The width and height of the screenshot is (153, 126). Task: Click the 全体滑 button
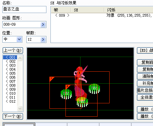[145, 97]
